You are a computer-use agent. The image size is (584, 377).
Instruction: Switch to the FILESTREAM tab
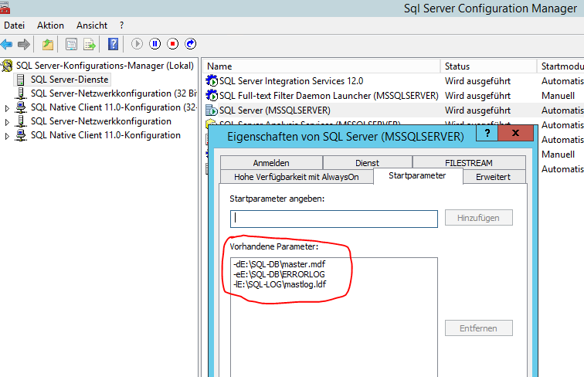pyautogui.click(x=469, y=163)
